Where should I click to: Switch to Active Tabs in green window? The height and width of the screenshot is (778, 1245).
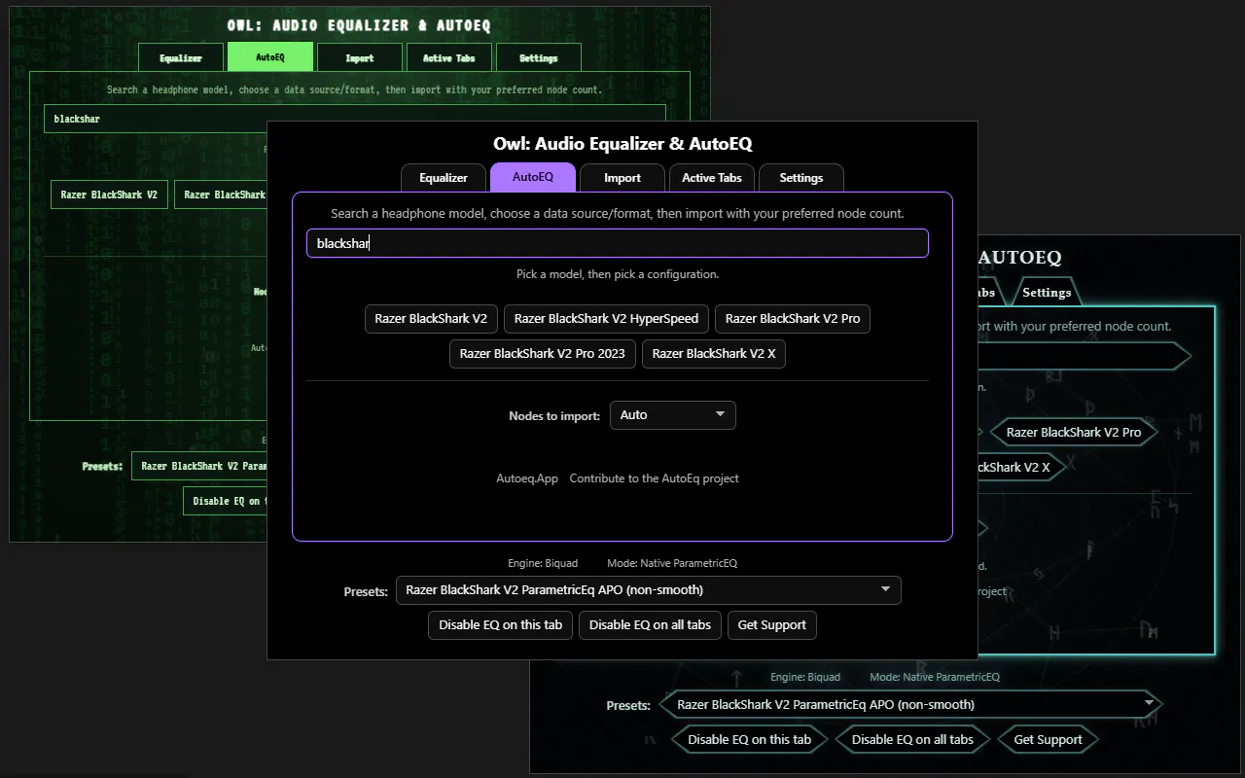[x=449, y=58]
